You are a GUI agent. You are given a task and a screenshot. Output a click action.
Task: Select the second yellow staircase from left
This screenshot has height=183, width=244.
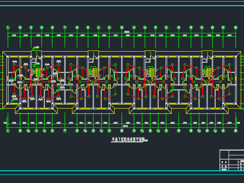click(x=96, y=73)
